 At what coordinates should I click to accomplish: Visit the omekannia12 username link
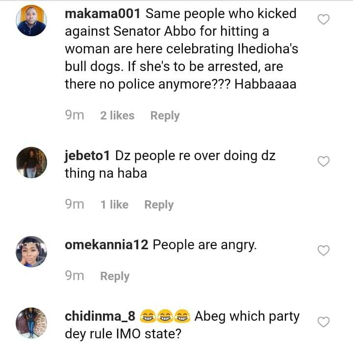click(x=106, y=245)
